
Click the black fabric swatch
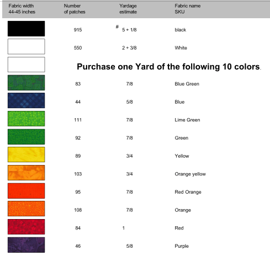[x=26, y=29]
